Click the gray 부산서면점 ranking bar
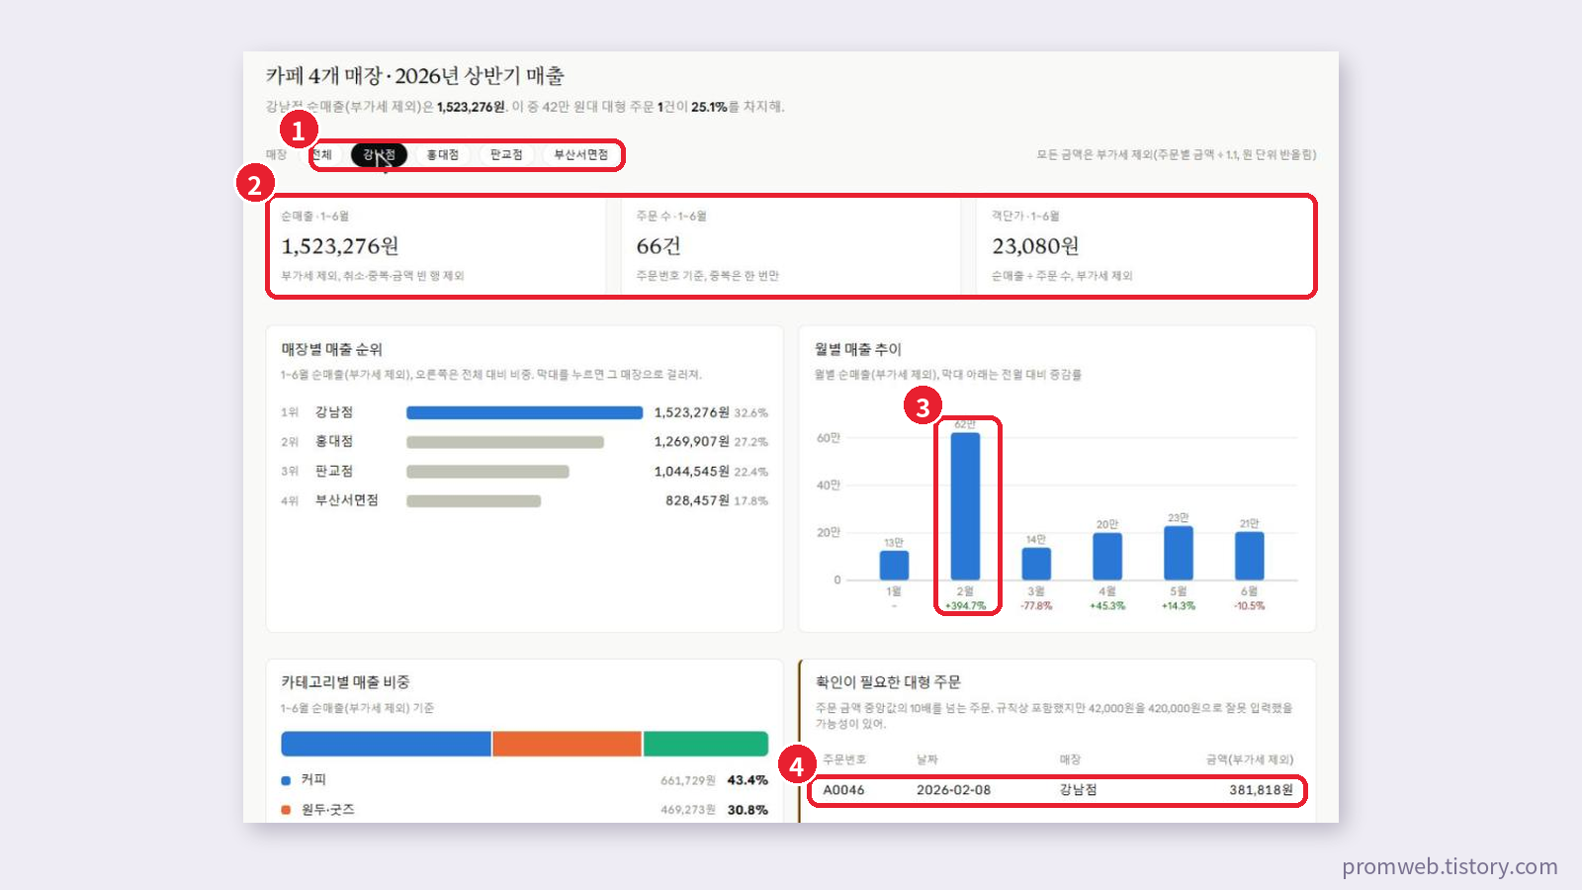The width and height of the screenshot is (1582, 890). click(474, 501)
